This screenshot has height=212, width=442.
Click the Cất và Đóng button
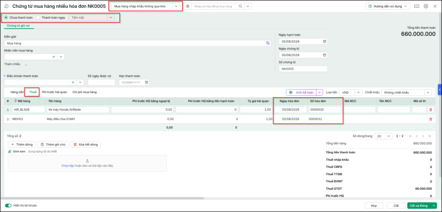point(419,206)
